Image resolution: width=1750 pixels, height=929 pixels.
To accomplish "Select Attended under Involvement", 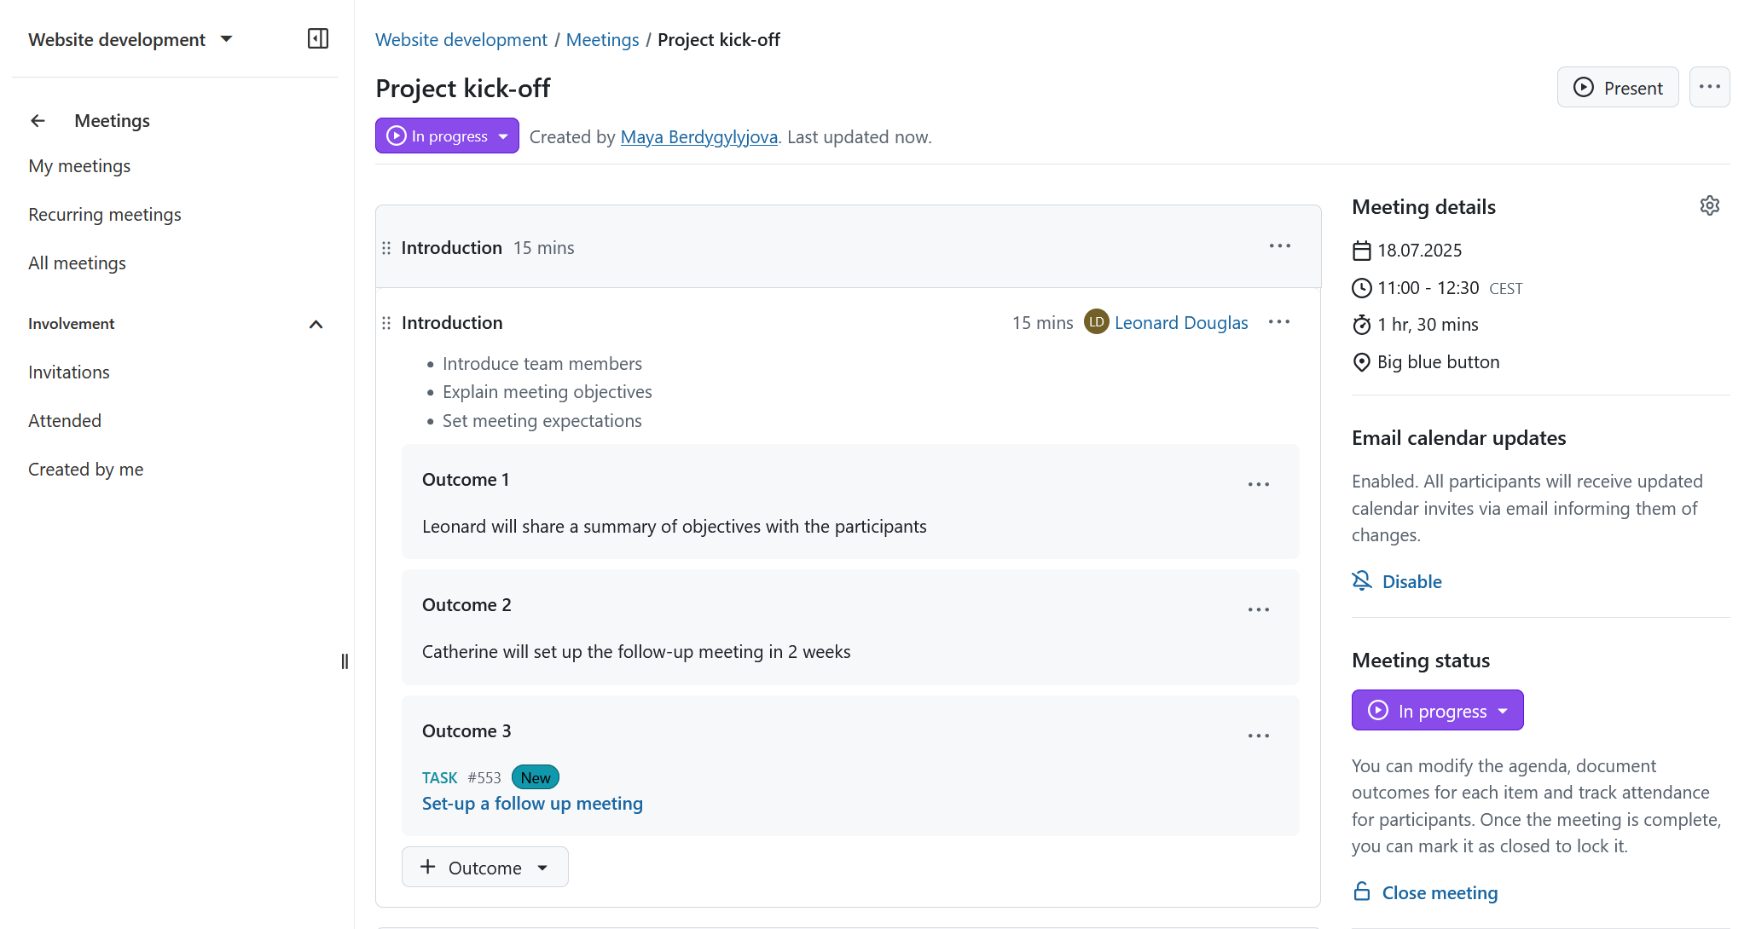I will [x=64, y=420].
